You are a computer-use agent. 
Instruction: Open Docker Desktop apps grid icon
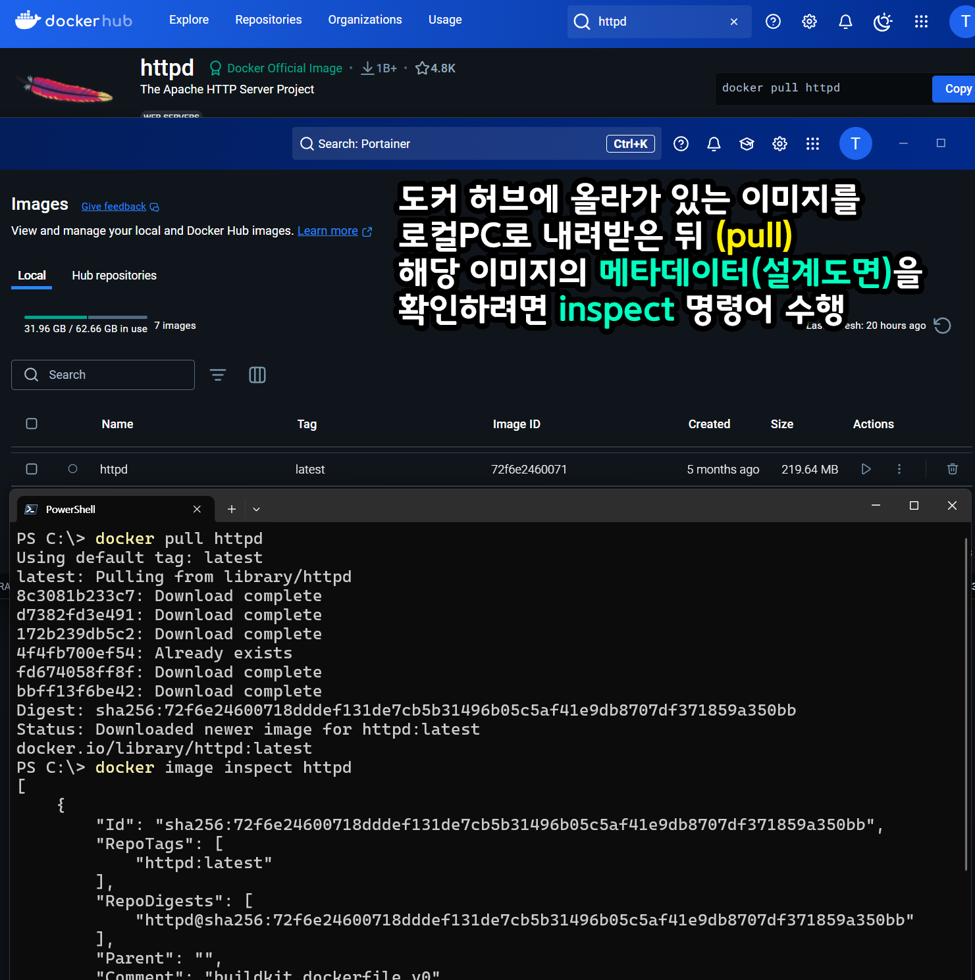pos(813,143)
